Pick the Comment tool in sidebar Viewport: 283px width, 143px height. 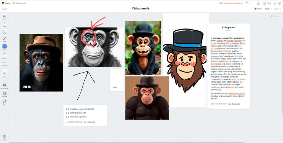coord(4,63)
